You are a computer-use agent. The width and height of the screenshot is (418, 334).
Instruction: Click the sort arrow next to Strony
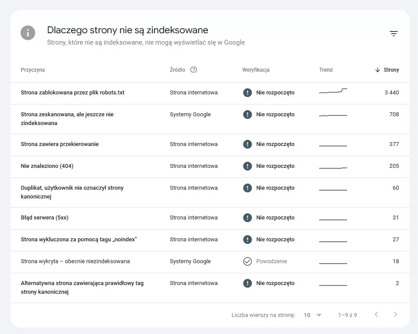click(x=377, y=70)
